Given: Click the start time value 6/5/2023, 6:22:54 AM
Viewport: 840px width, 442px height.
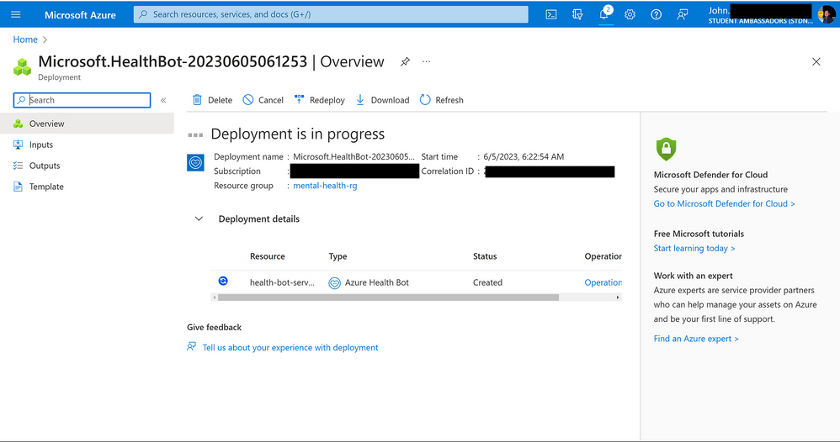Looking at the screenshot, I should pyautogui.click(x=524, y=157).
